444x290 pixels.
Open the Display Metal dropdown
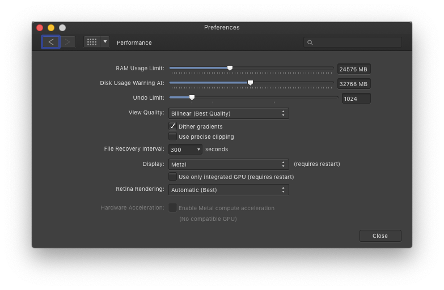pos(229,164)
